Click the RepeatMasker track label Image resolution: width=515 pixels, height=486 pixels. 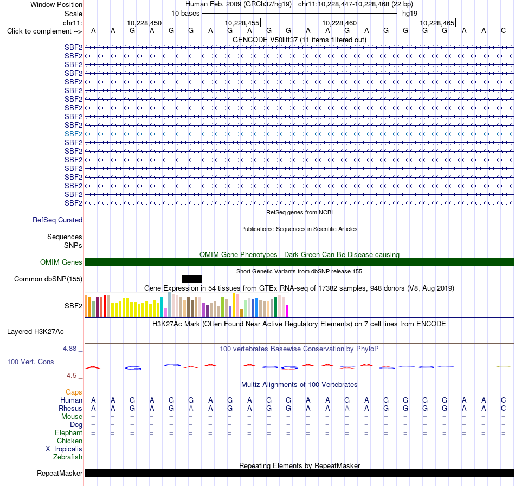(60, 473)
